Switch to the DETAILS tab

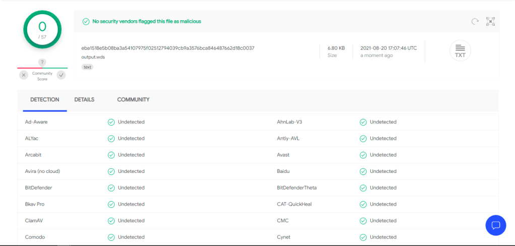click(x=84, y=100)
